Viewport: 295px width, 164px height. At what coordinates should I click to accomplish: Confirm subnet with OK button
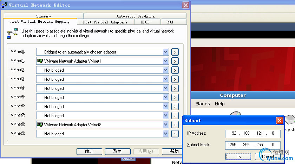point(238,157)
